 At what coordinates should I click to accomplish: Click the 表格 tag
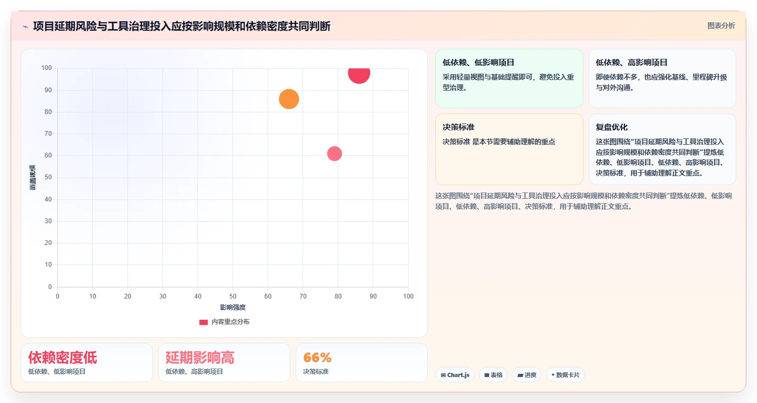click(x=493, y=375)
